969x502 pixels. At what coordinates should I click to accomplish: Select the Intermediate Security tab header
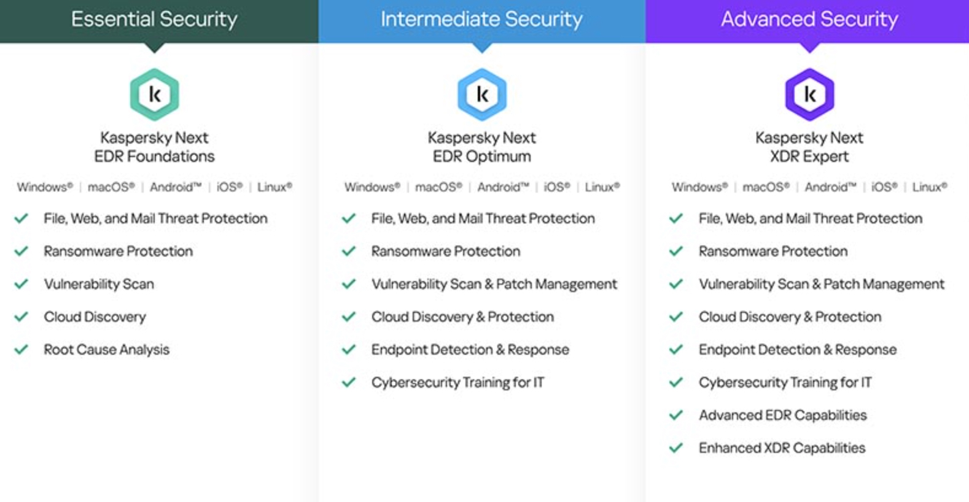pos(481,20)
